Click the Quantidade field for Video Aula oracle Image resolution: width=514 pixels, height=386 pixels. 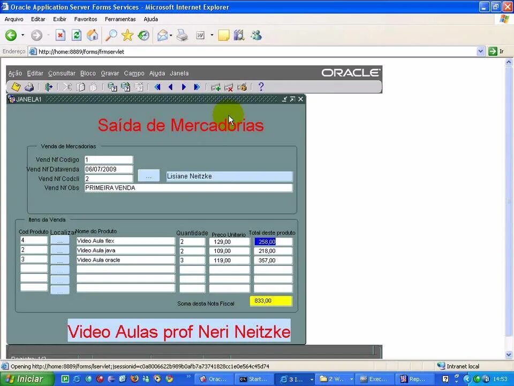click(x=192, y=261)
